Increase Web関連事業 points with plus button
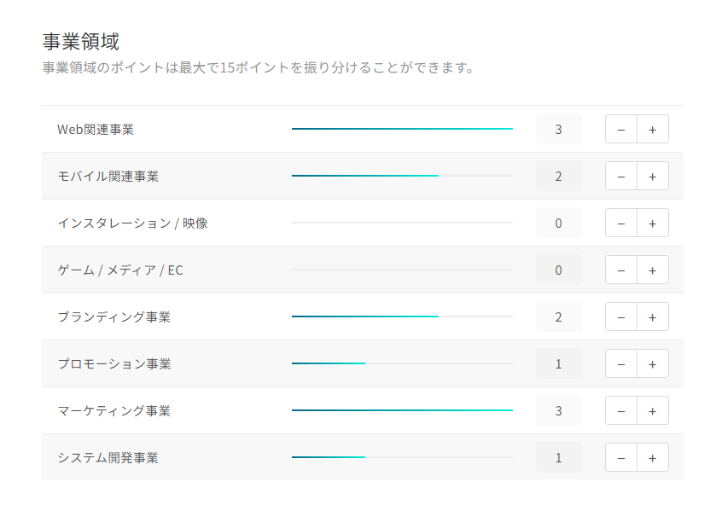Viewport: 716px width, 505px height. coord(652,129)
